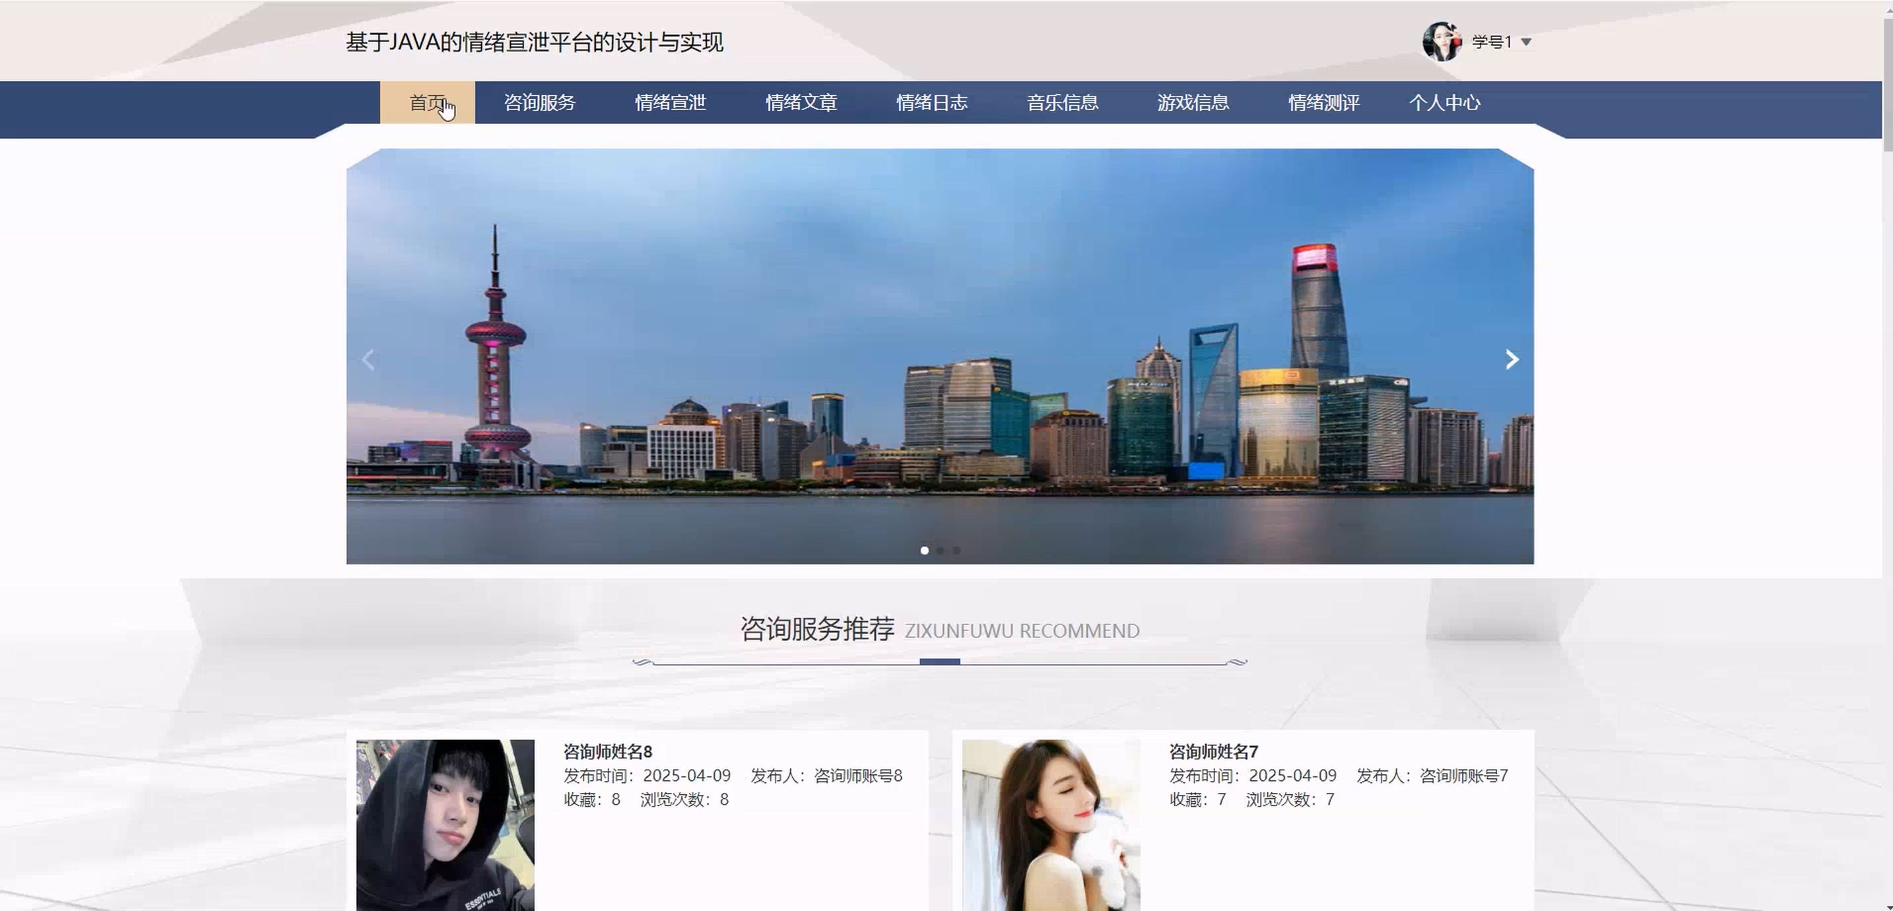Click the previous slide arrow on carousel
The height and width of the screenshot is (911, 1893).
click(x=369, y=360)
